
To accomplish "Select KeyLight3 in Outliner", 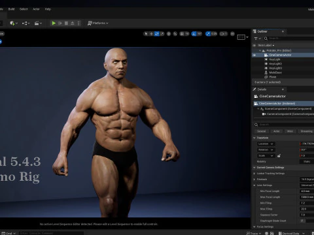I will (x=275, y=68).
